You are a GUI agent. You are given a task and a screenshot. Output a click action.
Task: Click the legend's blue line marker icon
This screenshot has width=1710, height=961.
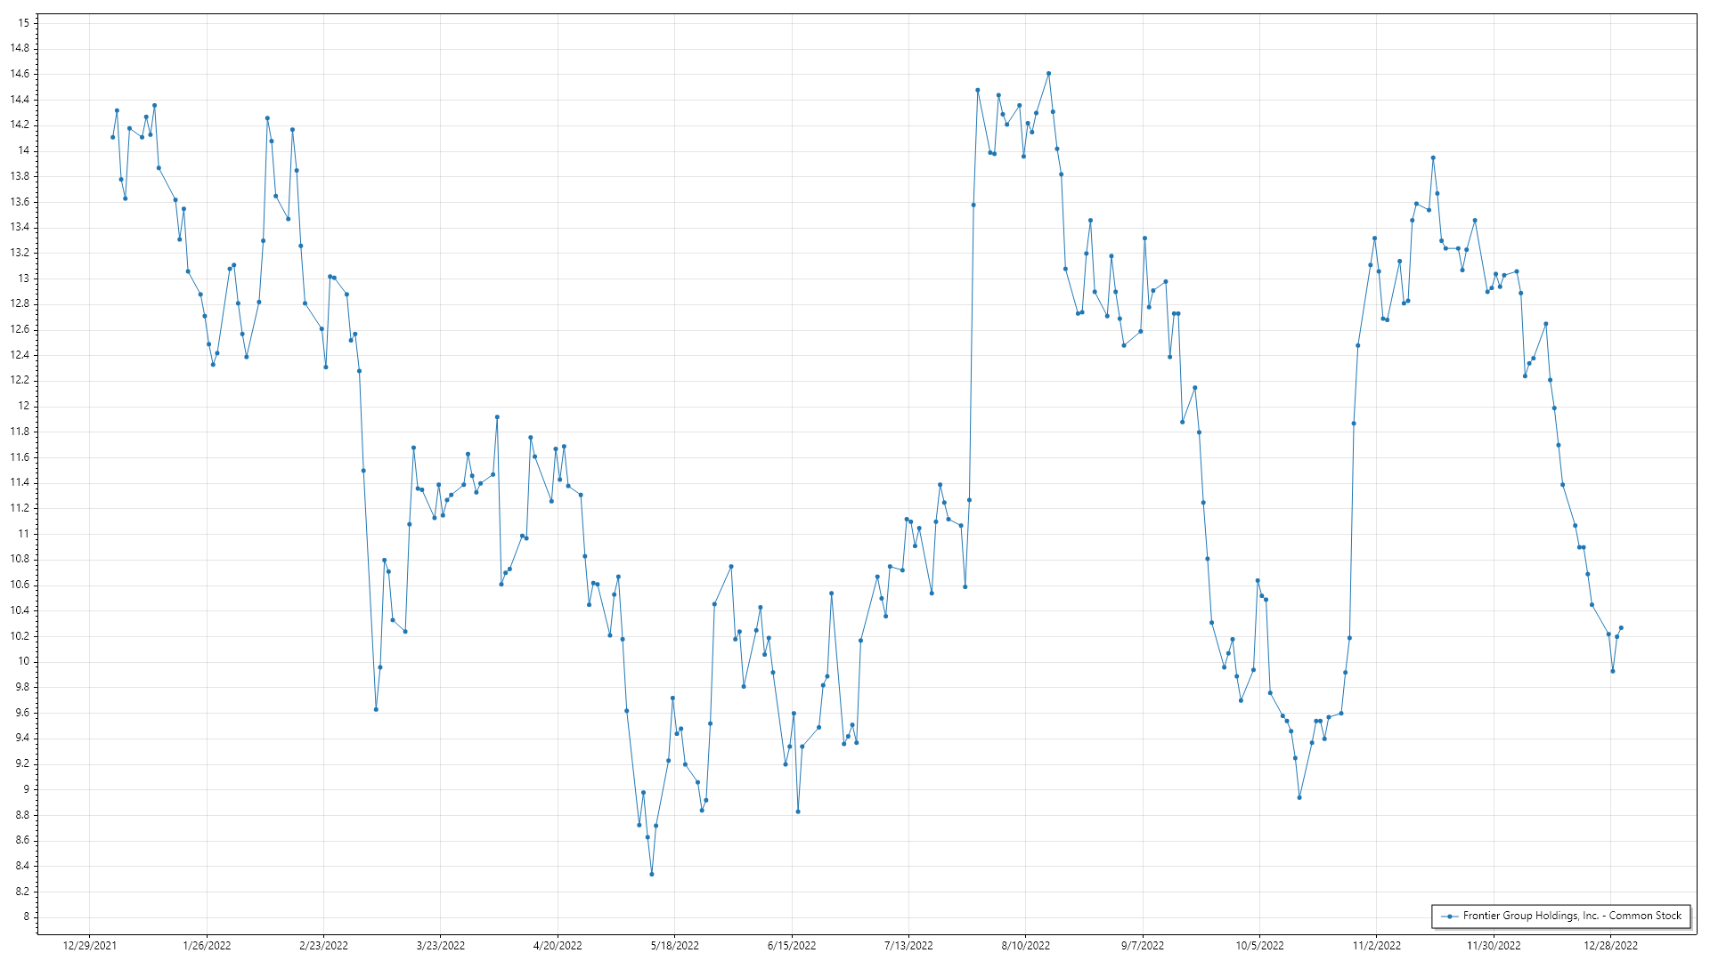pyautogui.click(x=1449, y=916)
